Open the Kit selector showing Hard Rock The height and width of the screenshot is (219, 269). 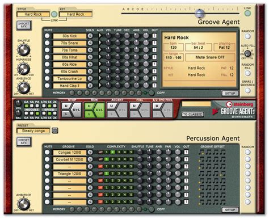75,14
